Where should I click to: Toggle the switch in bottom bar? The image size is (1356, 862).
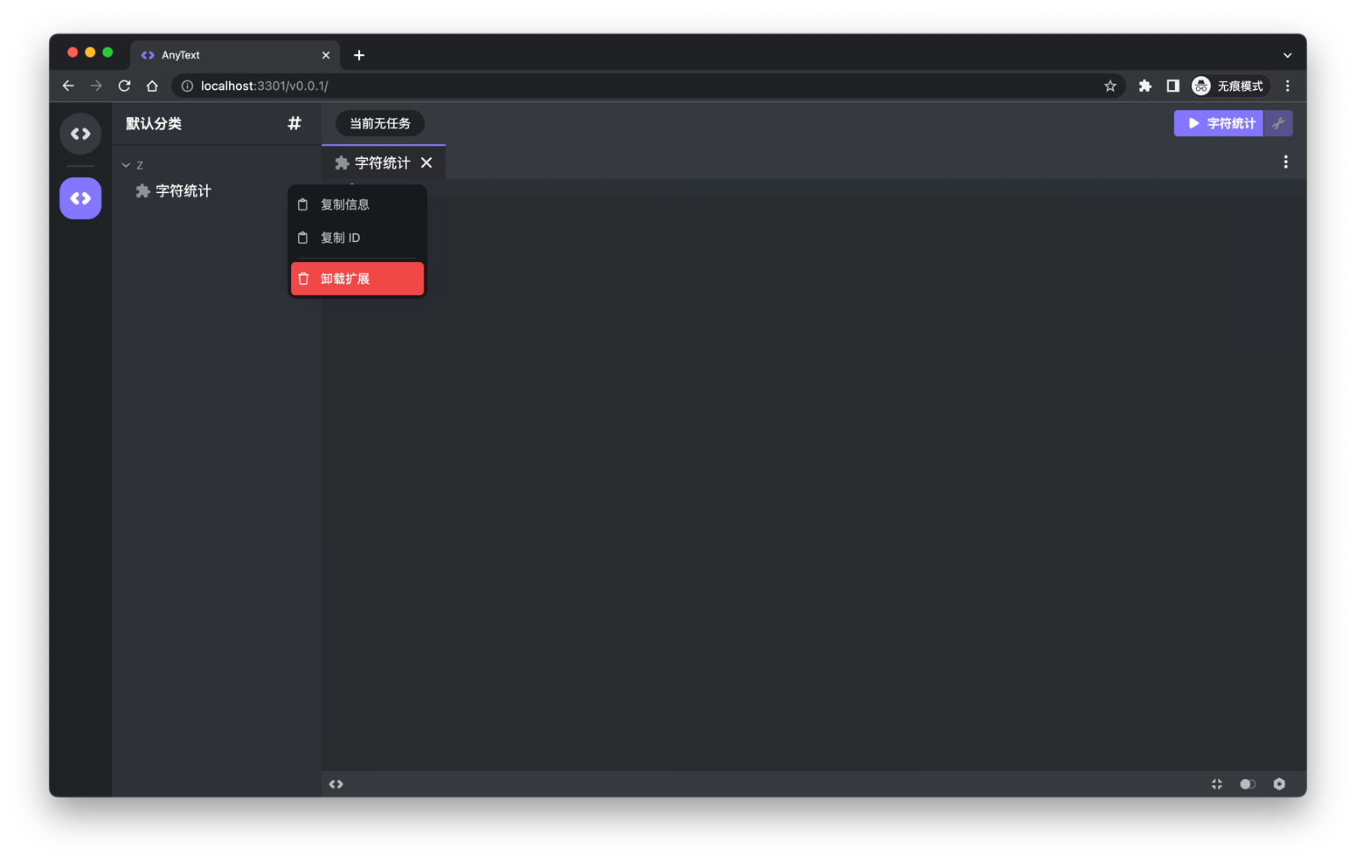[1248, 784]
